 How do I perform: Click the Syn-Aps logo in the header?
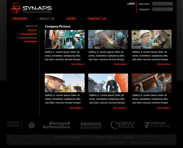31,8
